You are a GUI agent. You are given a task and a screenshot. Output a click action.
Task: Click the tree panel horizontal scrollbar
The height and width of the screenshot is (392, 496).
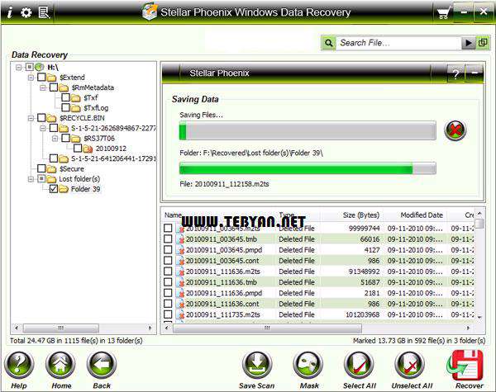point(60,328)
